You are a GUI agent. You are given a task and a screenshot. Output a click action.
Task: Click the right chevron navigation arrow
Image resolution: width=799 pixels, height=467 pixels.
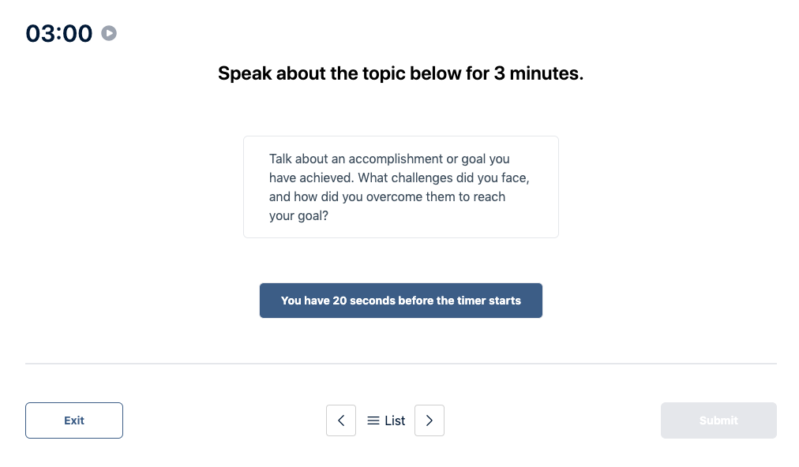(x=430, y=420)
